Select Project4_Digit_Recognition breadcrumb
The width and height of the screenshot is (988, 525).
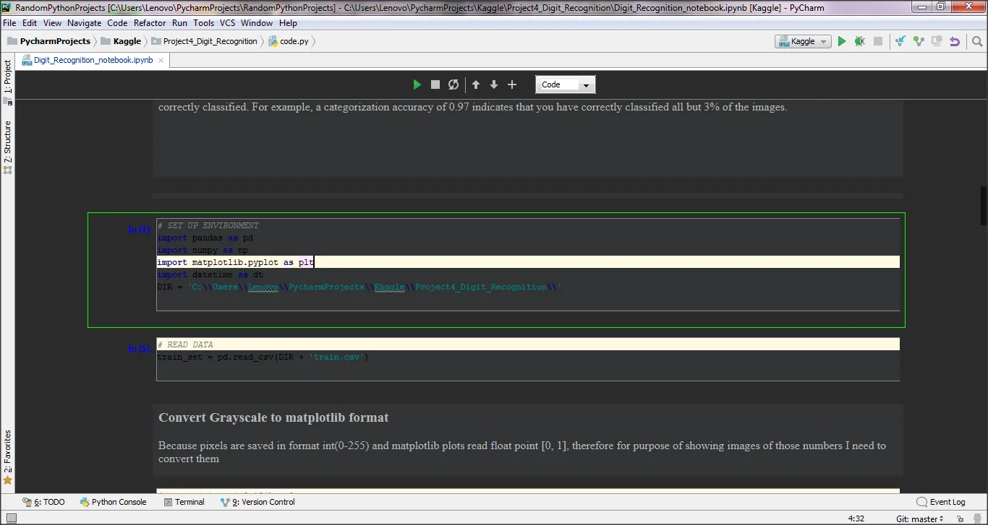(204, 41)
